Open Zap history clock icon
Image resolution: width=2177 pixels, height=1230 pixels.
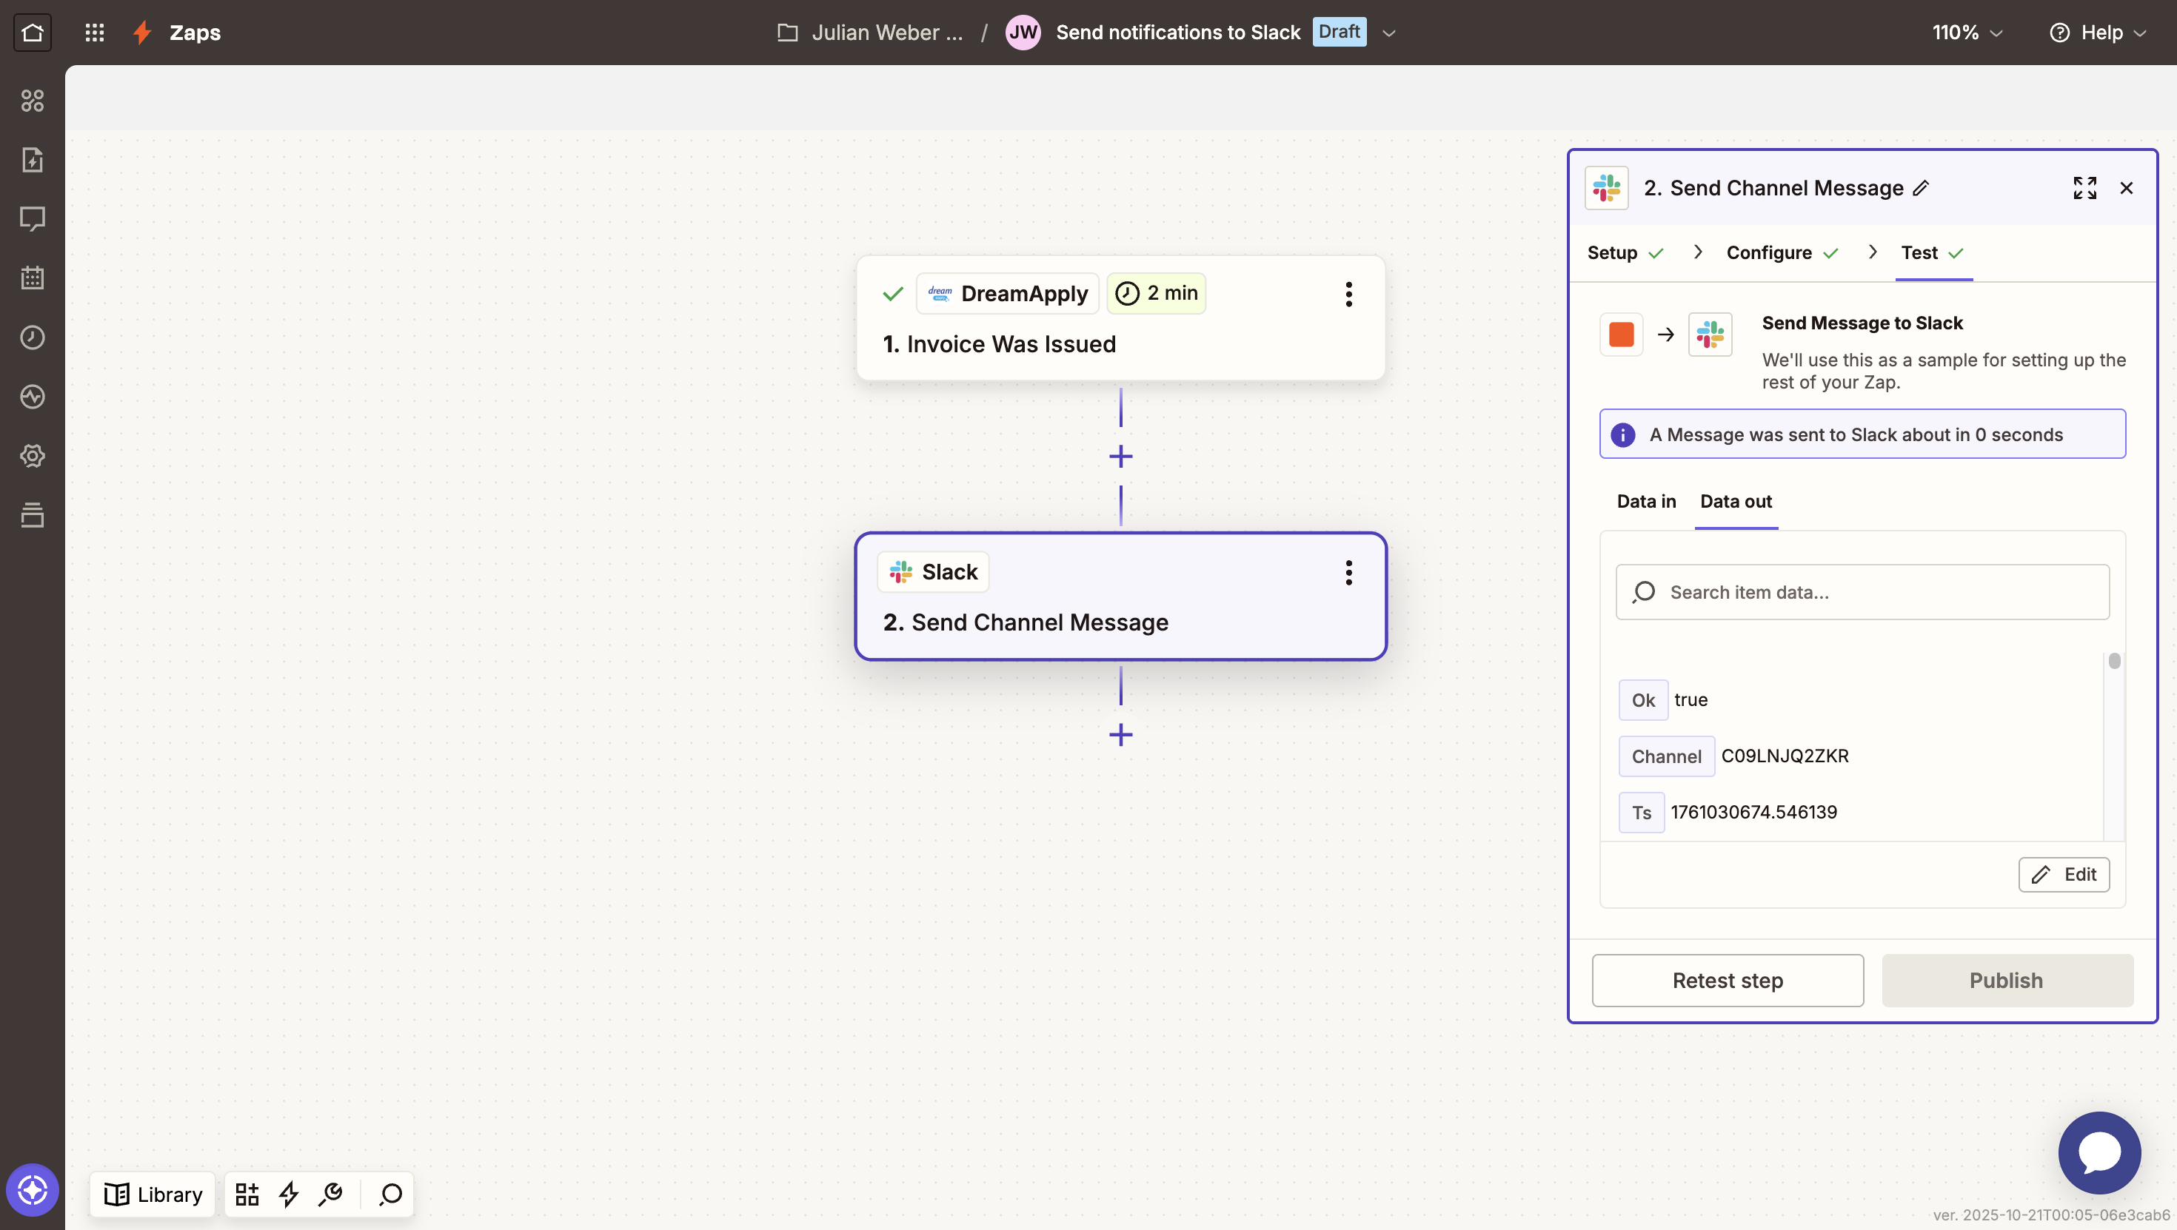32,337
